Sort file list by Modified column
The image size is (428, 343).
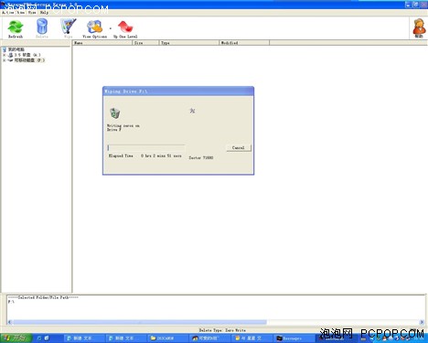[x=244, y=43]
